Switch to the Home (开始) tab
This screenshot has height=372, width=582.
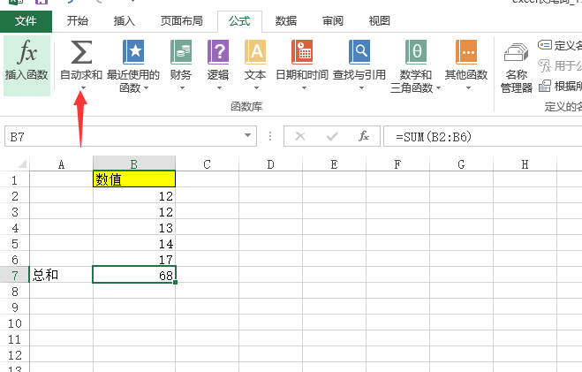[x=78, y=21]
